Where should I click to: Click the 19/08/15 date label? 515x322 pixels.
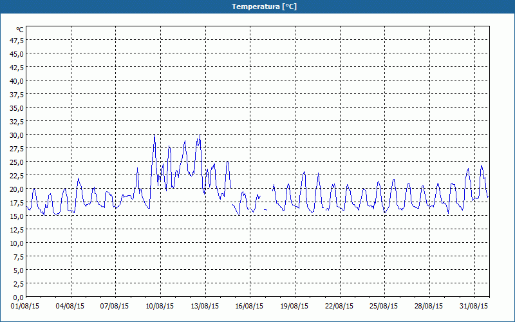(x=294, y=307)
